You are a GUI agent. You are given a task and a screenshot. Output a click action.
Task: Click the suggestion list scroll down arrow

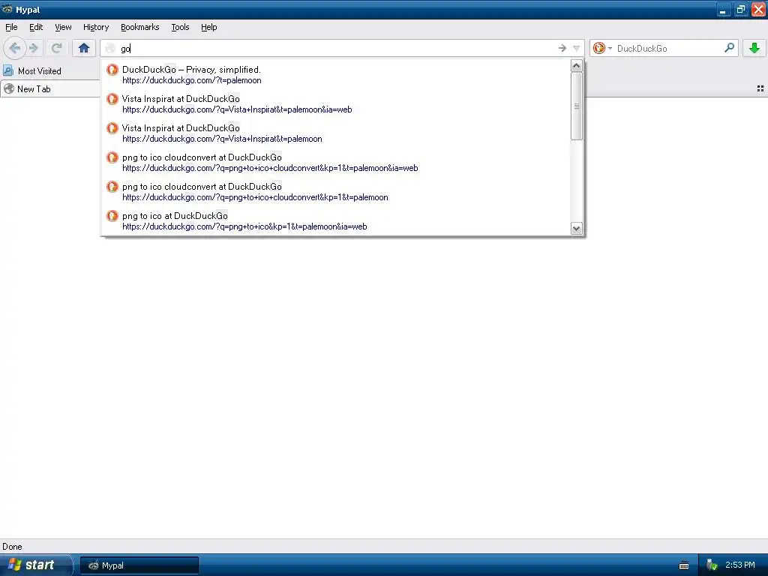(577, 228)
